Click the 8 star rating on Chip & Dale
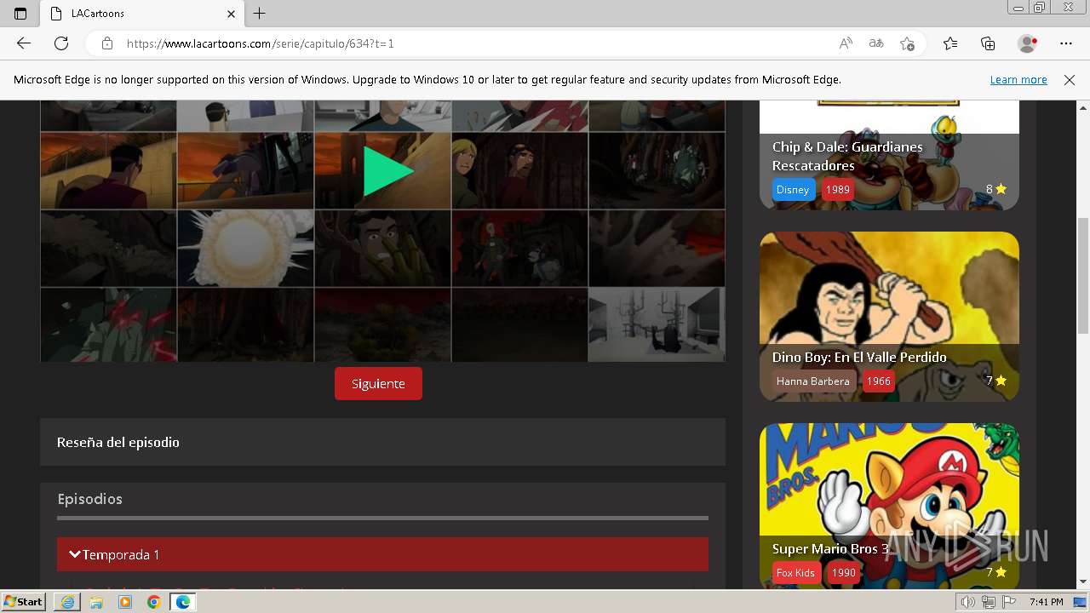This screenshot has height=613, width=1090. tap(996, 189)
